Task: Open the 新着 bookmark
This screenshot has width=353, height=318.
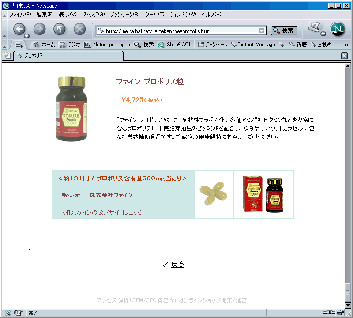Action: (x=298, y=45)
